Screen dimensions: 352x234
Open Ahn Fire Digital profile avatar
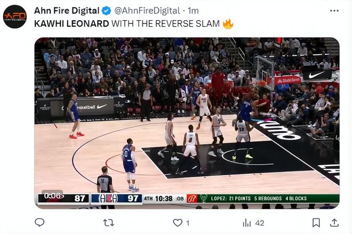(15, 17)
